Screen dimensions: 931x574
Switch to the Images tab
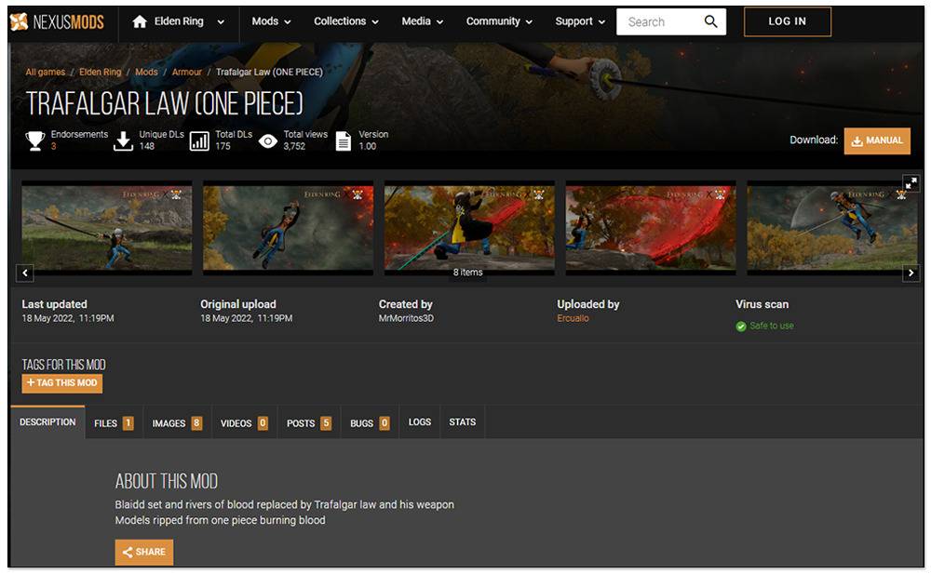(x=177, y=422)
